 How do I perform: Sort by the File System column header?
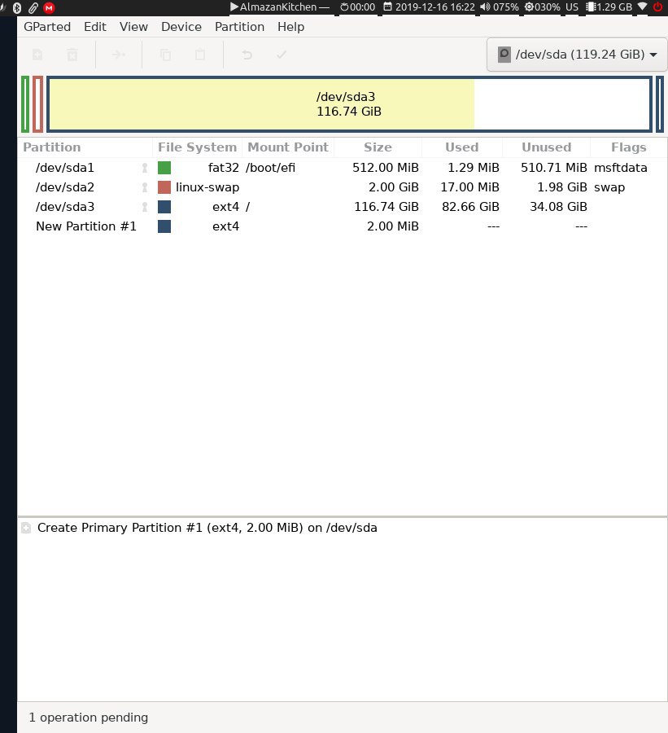point(197,147)
